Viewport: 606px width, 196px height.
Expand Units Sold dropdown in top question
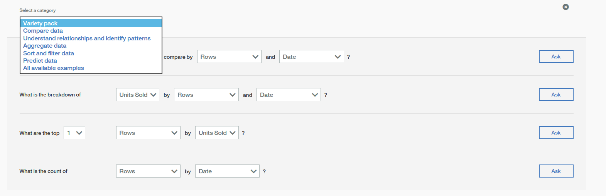[x=217, y=133]
